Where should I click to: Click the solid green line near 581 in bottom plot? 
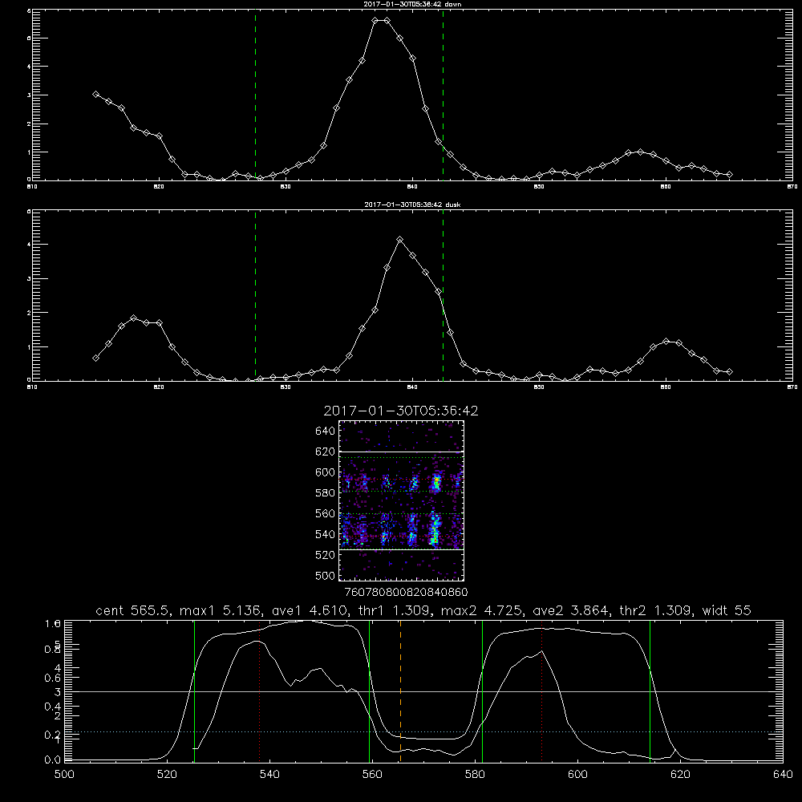coord(482,691)
